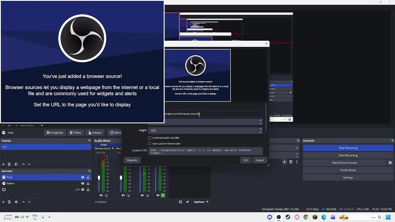Adjust the Desktop Audio volume slider
The height and width of the screenshot is (222, 395).
click(99, 178)
